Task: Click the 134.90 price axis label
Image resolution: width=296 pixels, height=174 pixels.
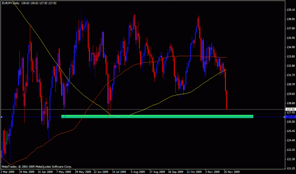Action: tap(291, 47)
